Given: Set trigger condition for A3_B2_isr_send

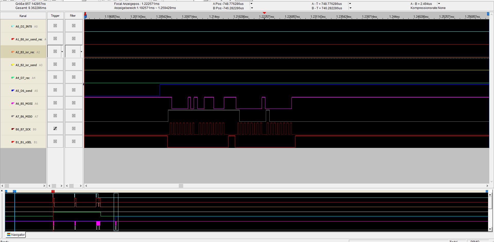Looking at the screenshot, I should pos(55,64).
